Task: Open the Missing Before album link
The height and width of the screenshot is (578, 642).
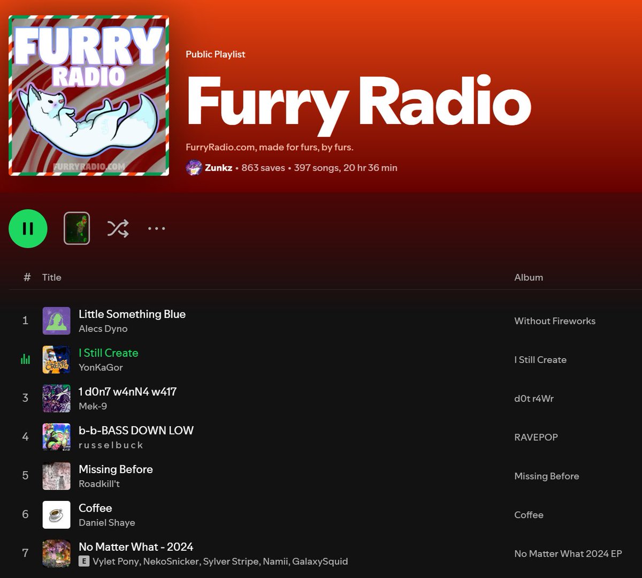Action: pos(547,476)
